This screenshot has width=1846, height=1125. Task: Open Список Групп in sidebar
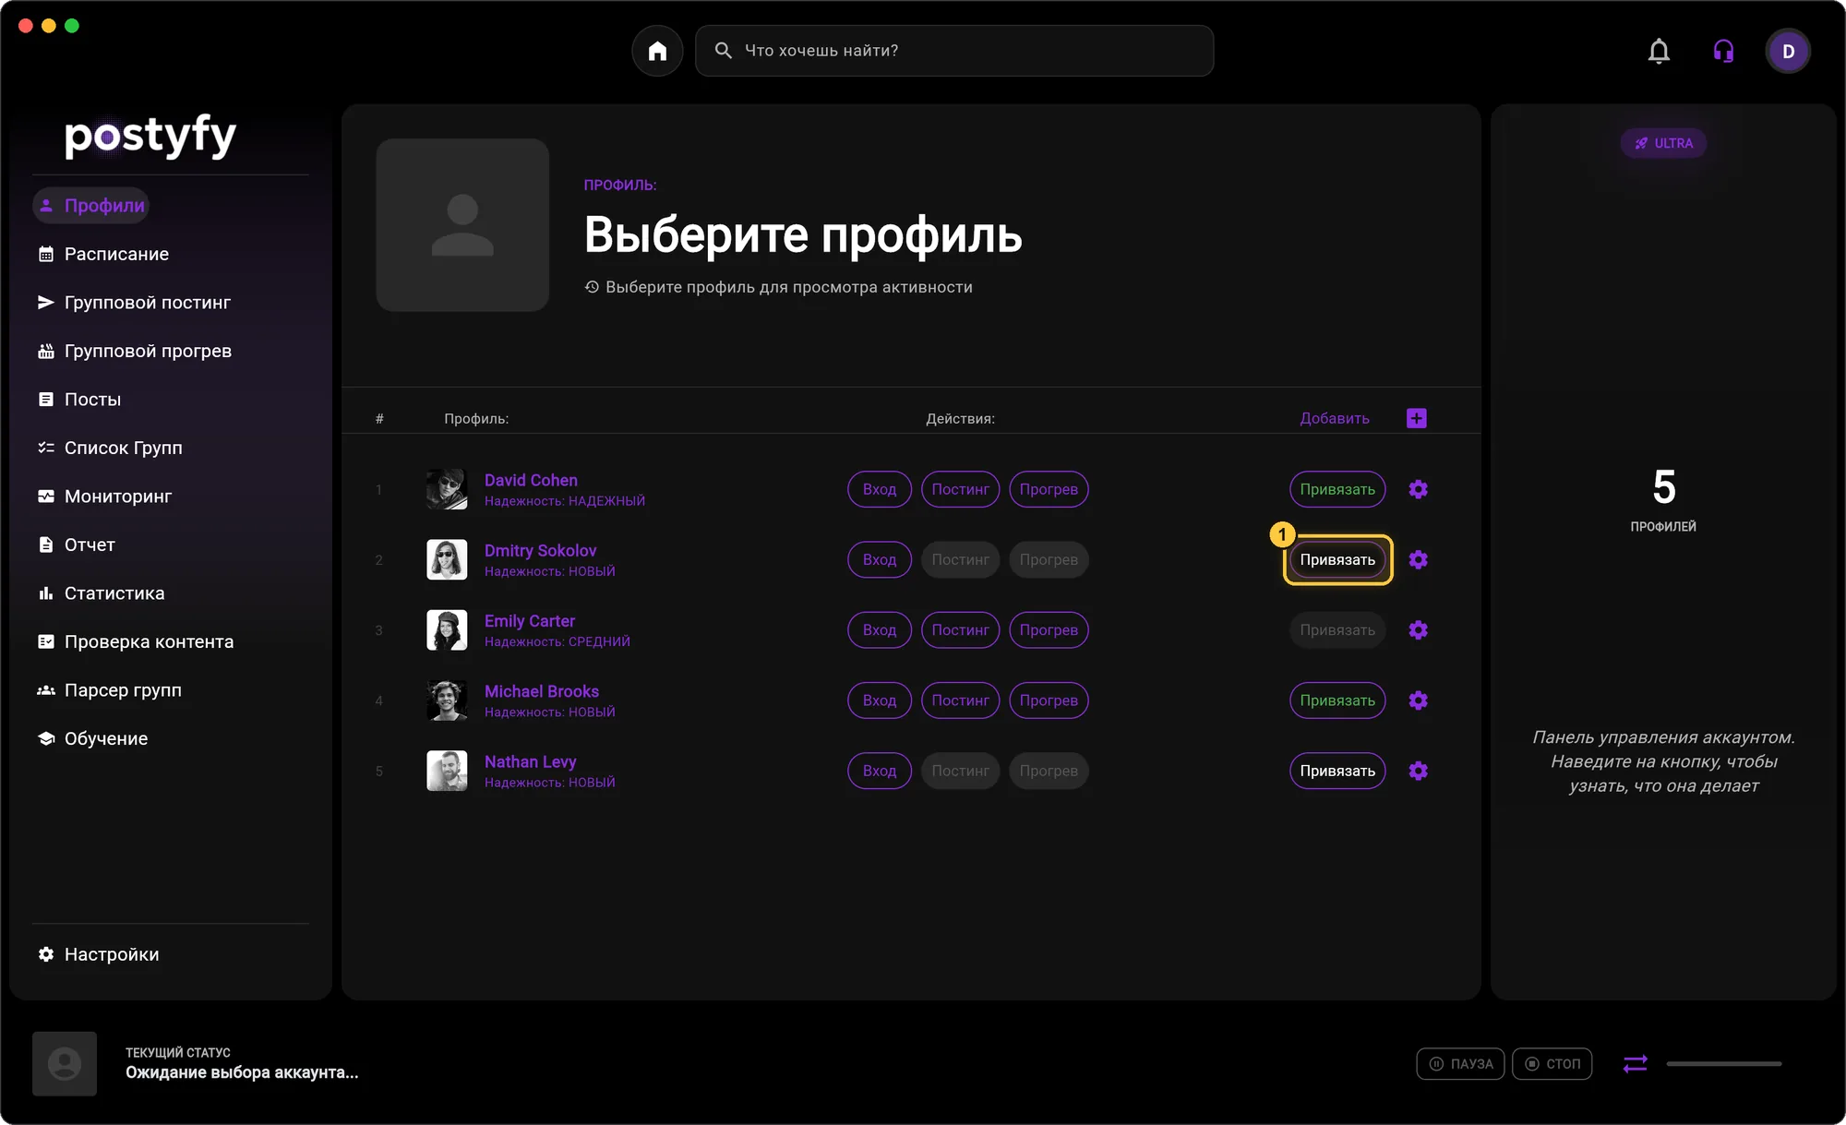pyautogui.click(x=110, y=448)
